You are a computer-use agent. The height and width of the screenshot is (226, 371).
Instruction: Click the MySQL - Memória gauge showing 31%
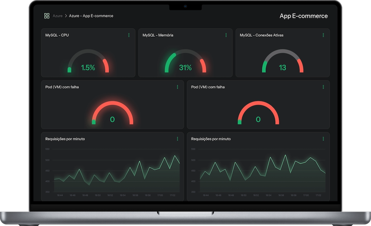pos(185,62)
